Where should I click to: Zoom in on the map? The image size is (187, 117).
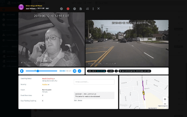[165, 99]
